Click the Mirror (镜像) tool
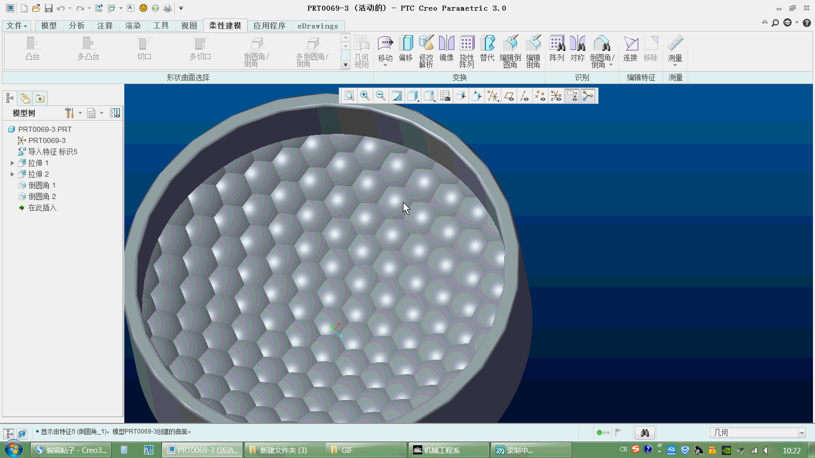Viewport: 815px width, 458px height. pyautogui.click(x=447, y=49)
